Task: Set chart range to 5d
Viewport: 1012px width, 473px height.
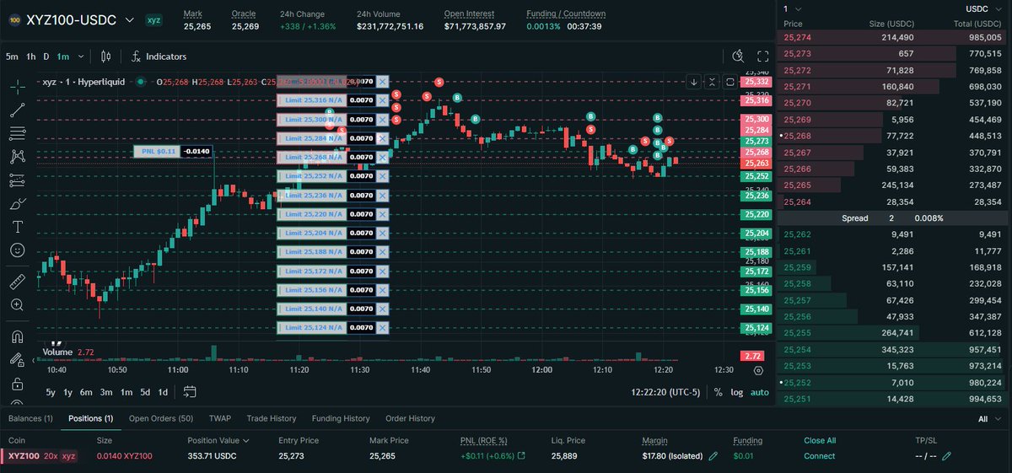Action: coord(145,392)
